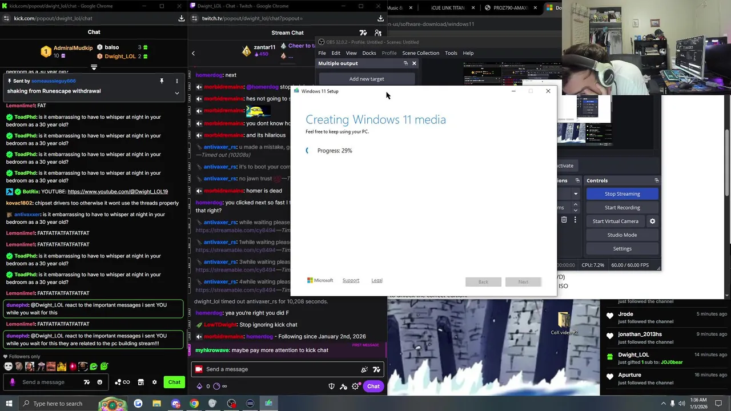Go to previous Twitch leaderboard entry arrow
Screen dimensions: 731x411
point(193,54)
